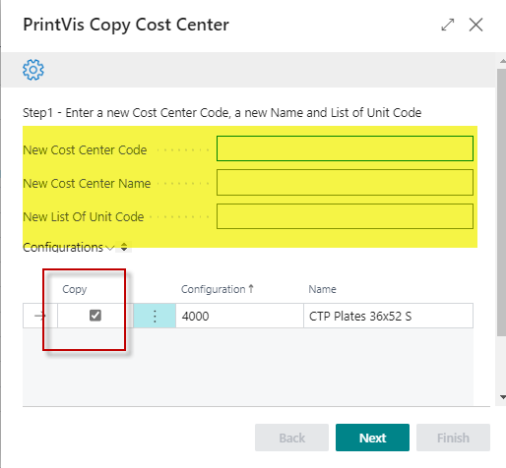This screenshot has width=506, height=468.
Task: Click the New Cost Center Name field
Action: point(345,182)
